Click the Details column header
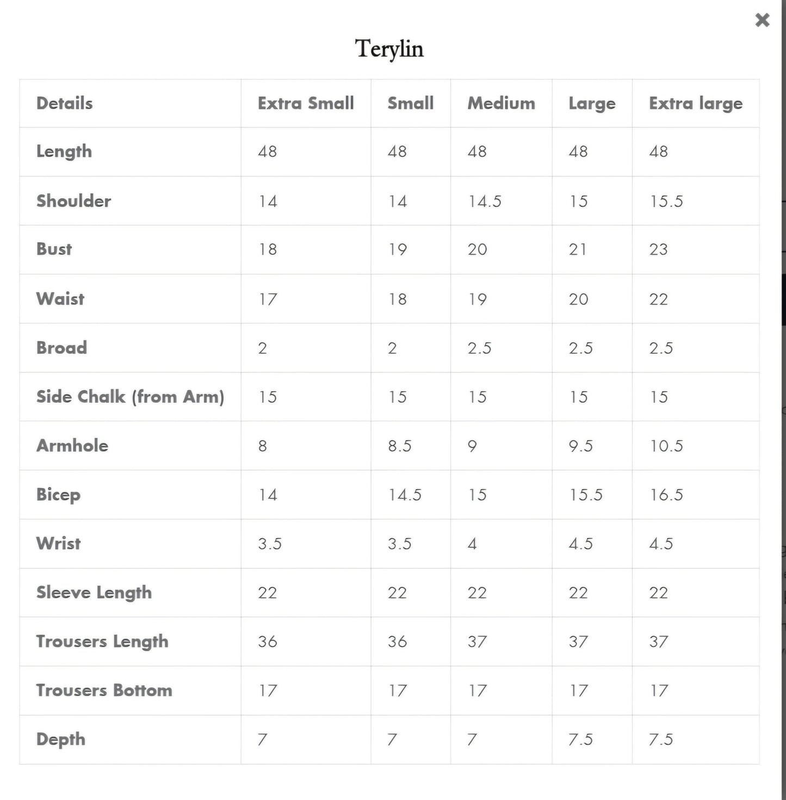Image resolution: width=786 pixels, height=800 pixels. click(64, 103)
